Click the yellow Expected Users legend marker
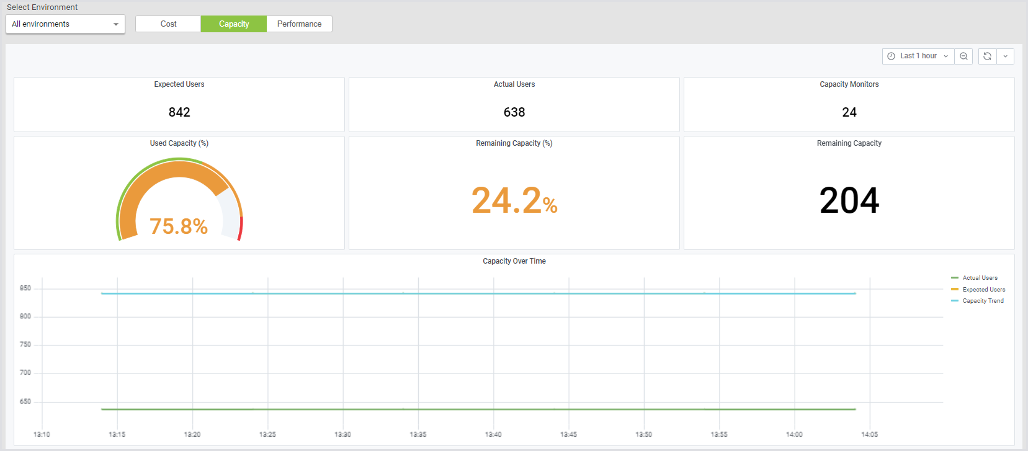Image resolution: width=1028 pixels, height=451 pixels. pos(954,290)
